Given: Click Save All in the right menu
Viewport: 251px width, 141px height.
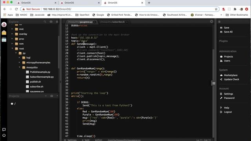Looking at the screenshot, I should (x=228, y=32).
